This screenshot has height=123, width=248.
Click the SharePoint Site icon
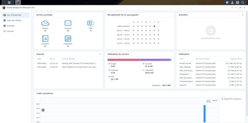click(x=91, y=23)
